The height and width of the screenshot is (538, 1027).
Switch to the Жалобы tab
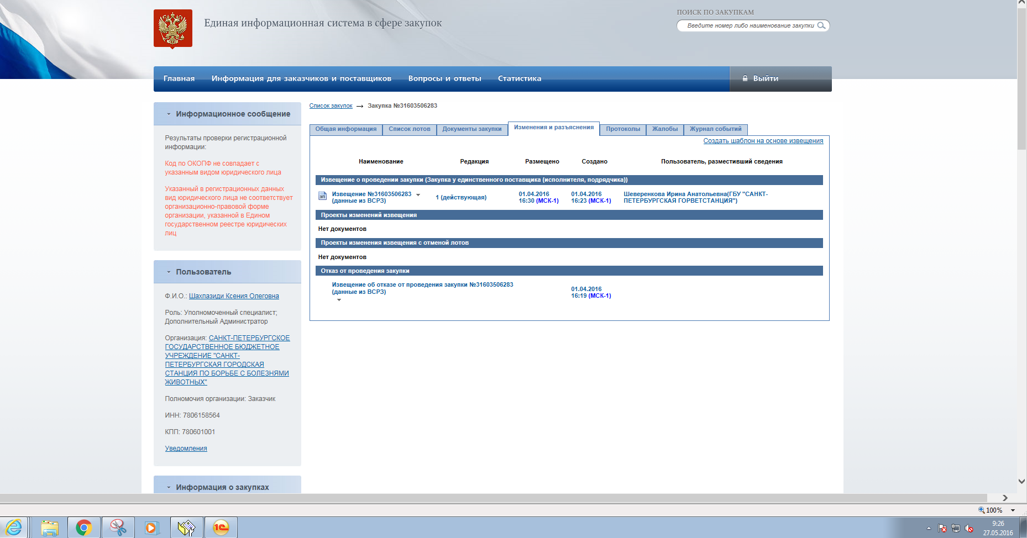pyautogui.click(x=665, y=129)
